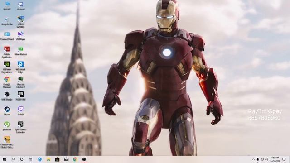
Task: Select the OBS Studio desktop shortcut
Action: [x=7, y=96]
